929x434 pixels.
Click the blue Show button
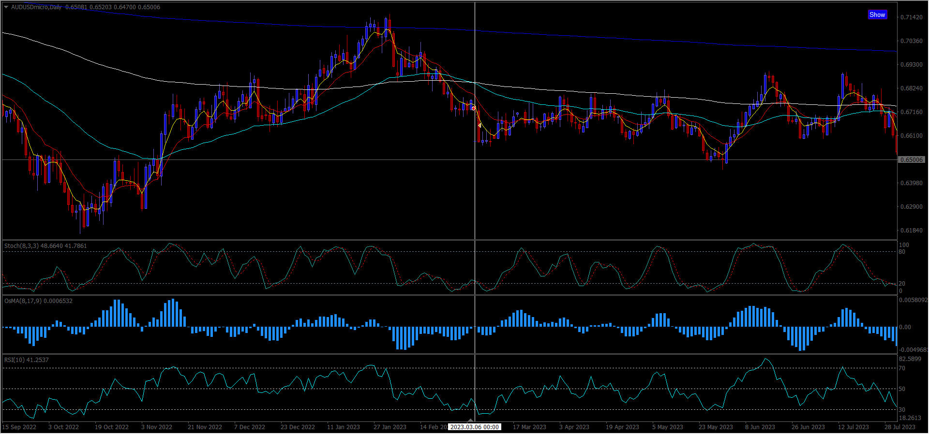(x=877, y=14)
